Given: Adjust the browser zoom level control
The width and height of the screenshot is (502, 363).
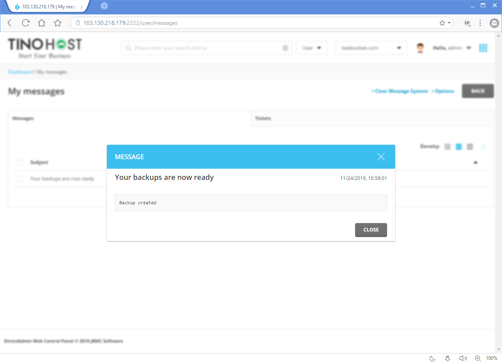Looking at the screenshot, I should pyautogui.click(x=477, y=358).
